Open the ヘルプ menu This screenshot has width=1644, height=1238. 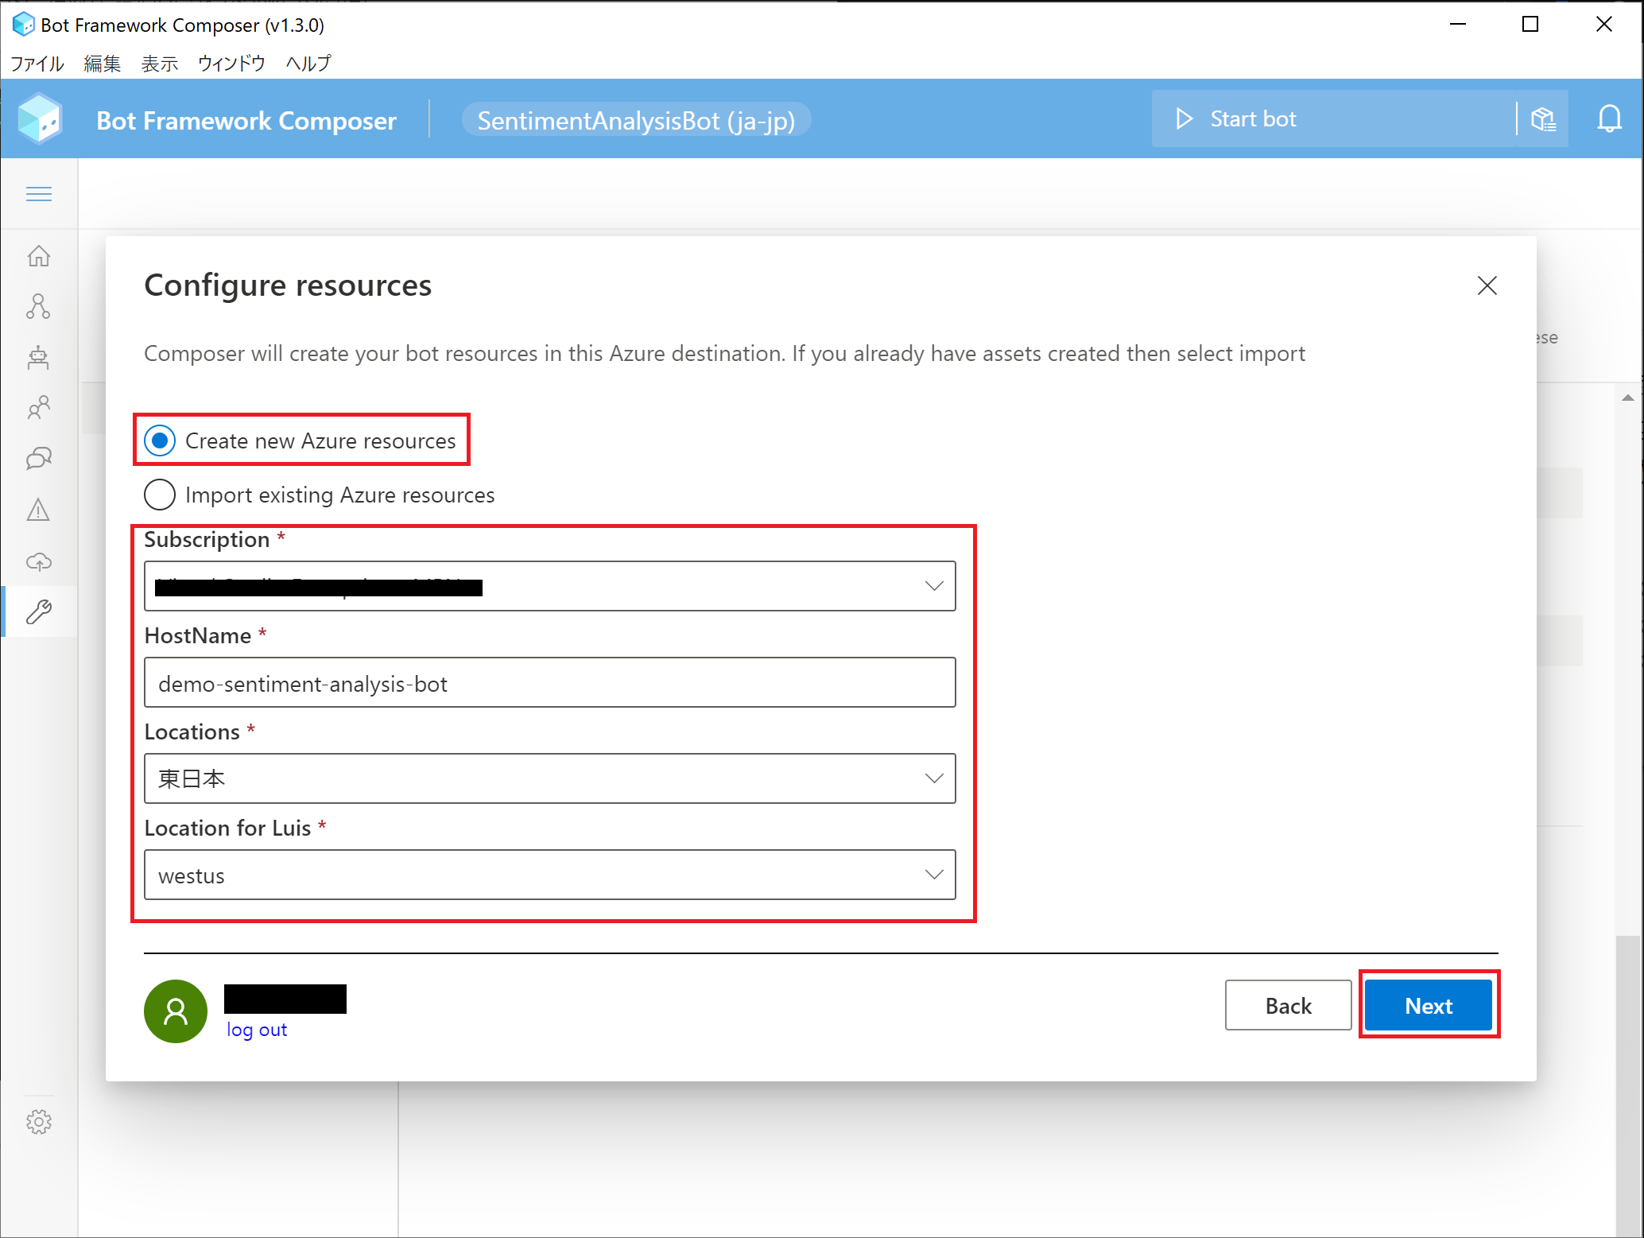[308, 64]
